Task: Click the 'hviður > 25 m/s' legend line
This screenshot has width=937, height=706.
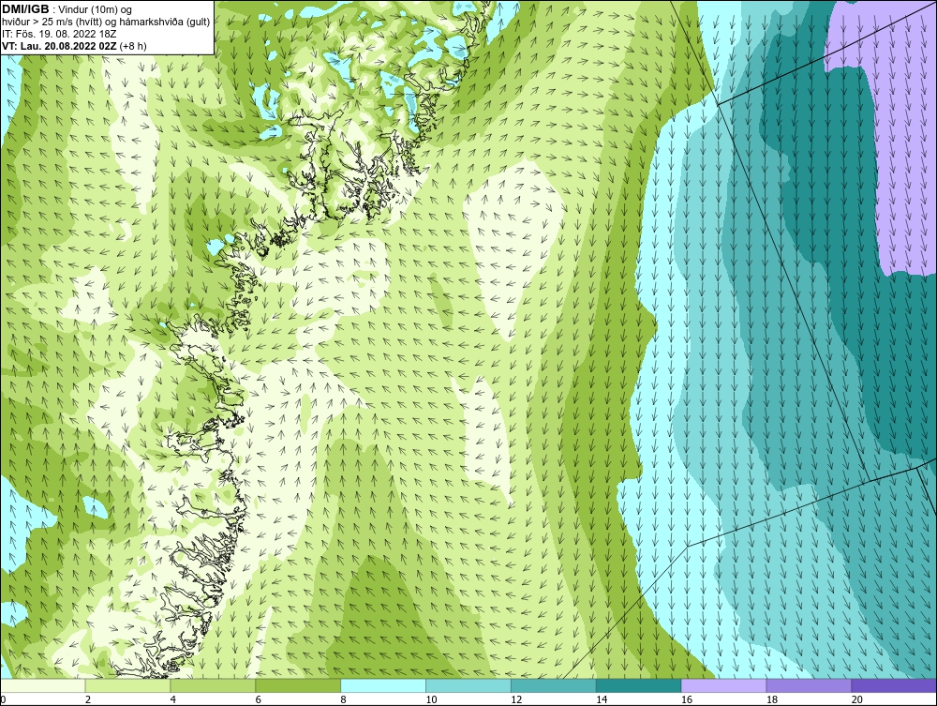Action: [106, 22]
